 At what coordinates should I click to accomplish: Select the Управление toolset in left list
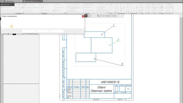pyautogui.click(x=7, y=7)
